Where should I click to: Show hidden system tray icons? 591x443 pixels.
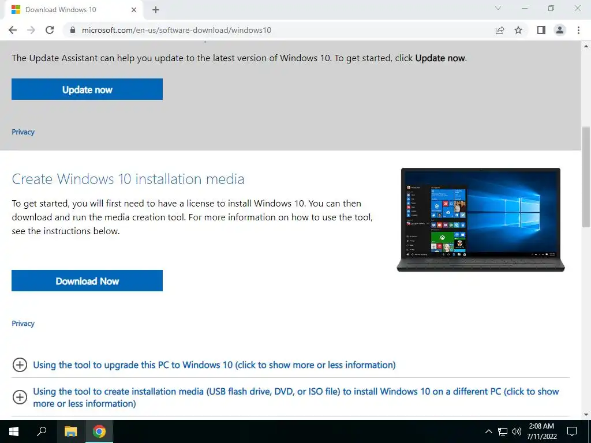[x=488, y=431]
